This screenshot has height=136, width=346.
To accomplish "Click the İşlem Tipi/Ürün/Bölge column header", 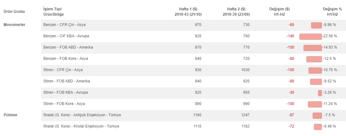I will pos(54,12).
